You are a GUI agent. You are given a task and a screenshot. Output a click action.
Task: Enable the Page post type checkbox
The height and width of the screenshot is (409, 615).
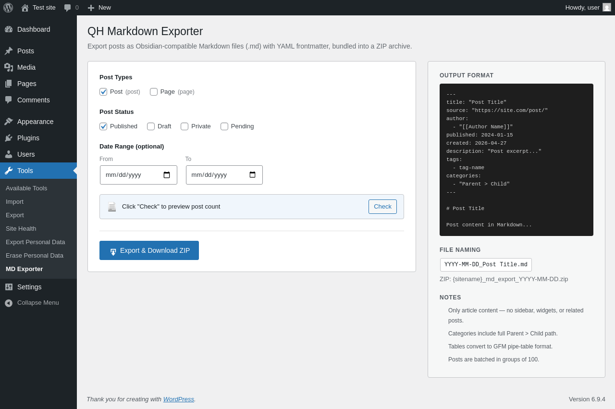click(x=154, y=92)
